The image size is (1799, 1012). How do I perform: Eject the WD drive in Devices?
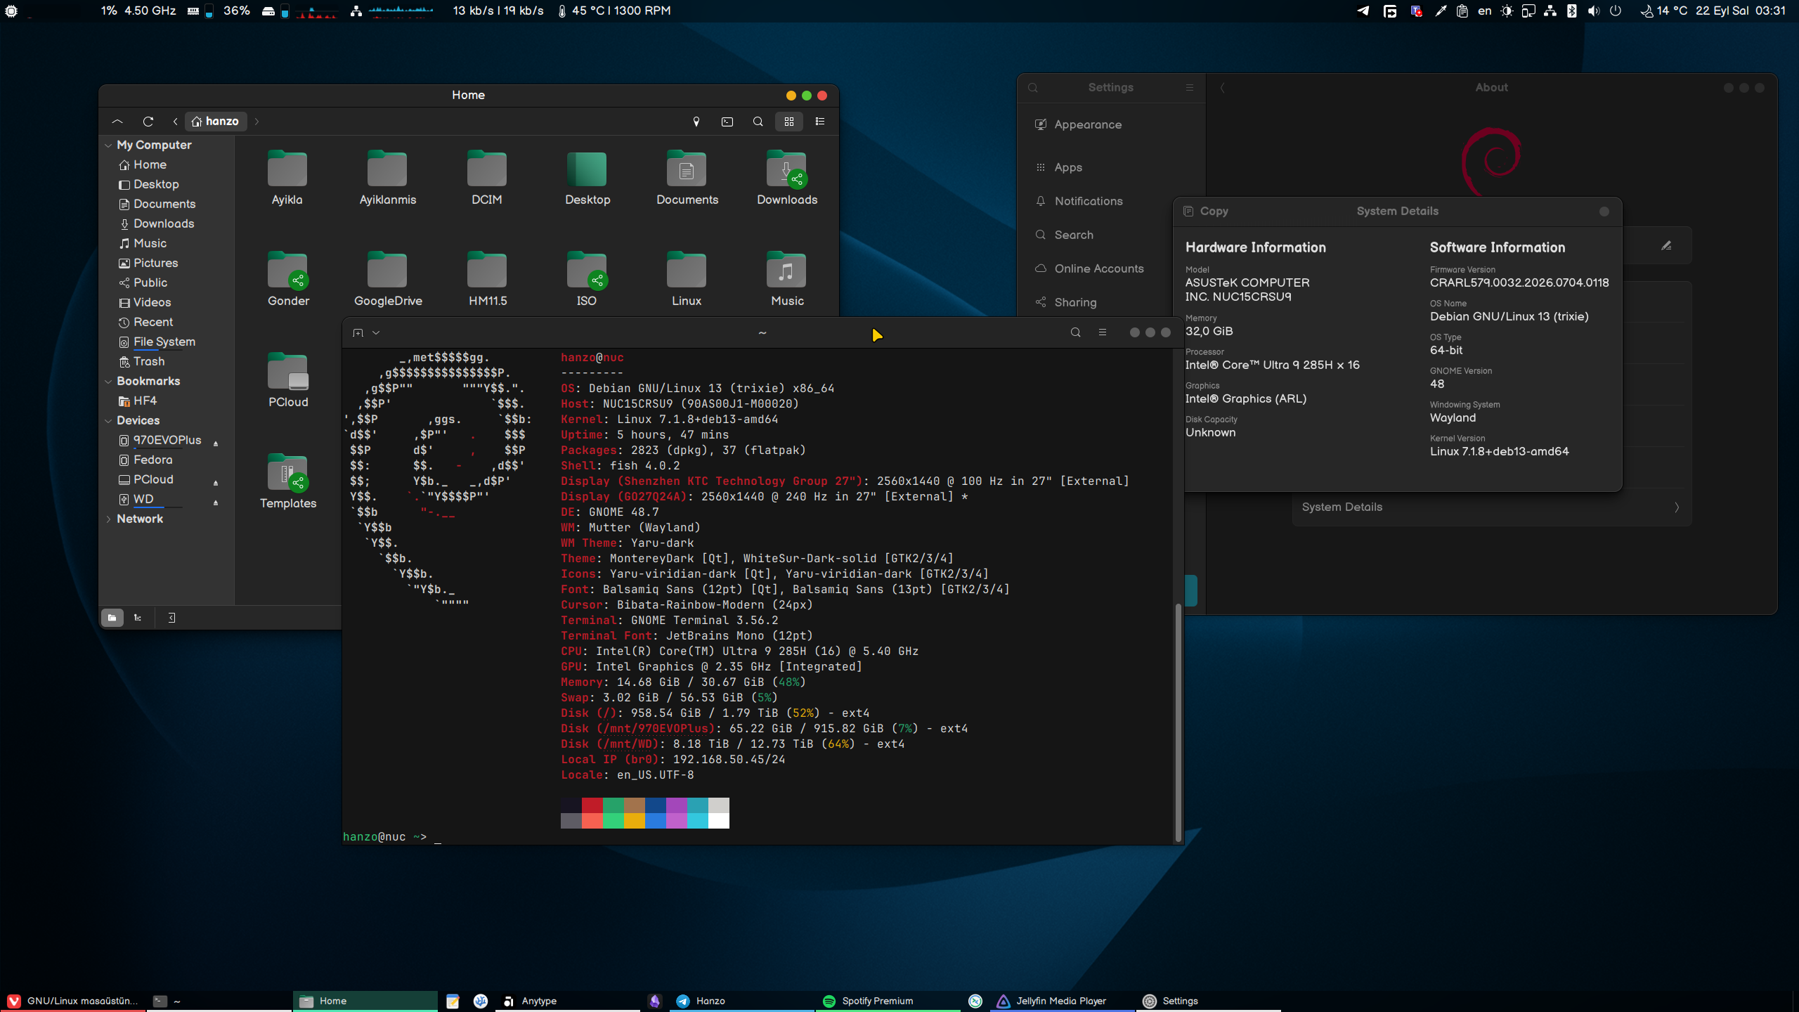[216, 502]
